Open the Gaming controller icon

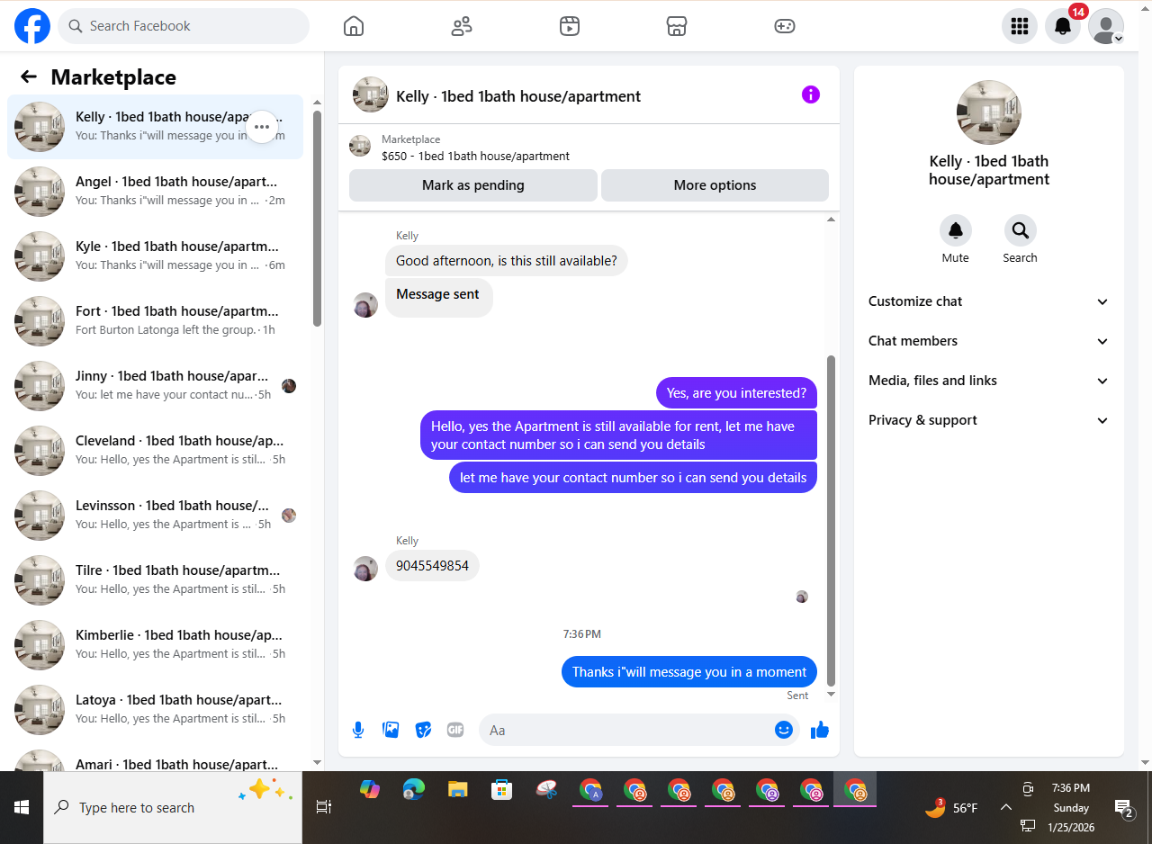click(x=785, y=26)
